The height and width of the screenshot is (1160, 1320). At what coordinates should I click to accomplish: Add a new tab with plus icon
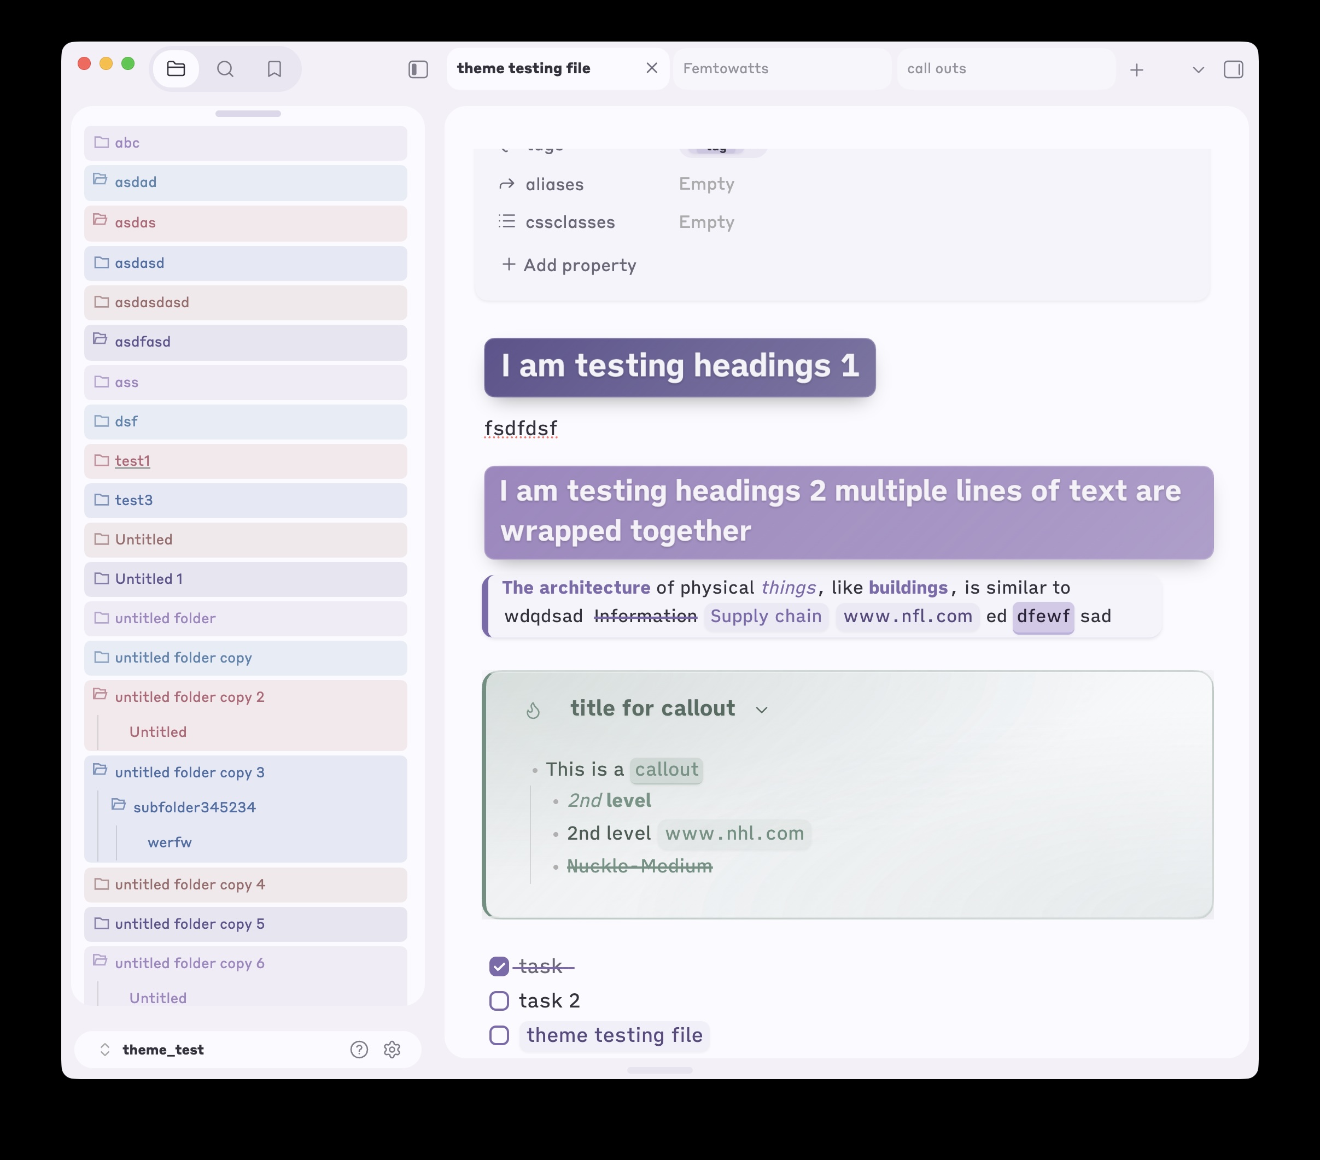(1137, 70)
